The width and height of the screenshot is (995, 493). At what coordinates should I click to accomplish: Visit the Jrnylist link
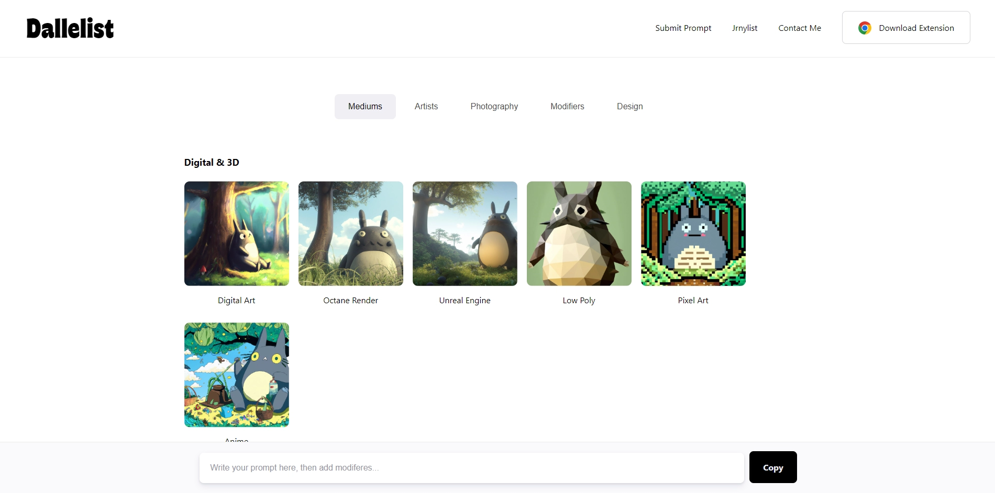(x=745, y=28)
